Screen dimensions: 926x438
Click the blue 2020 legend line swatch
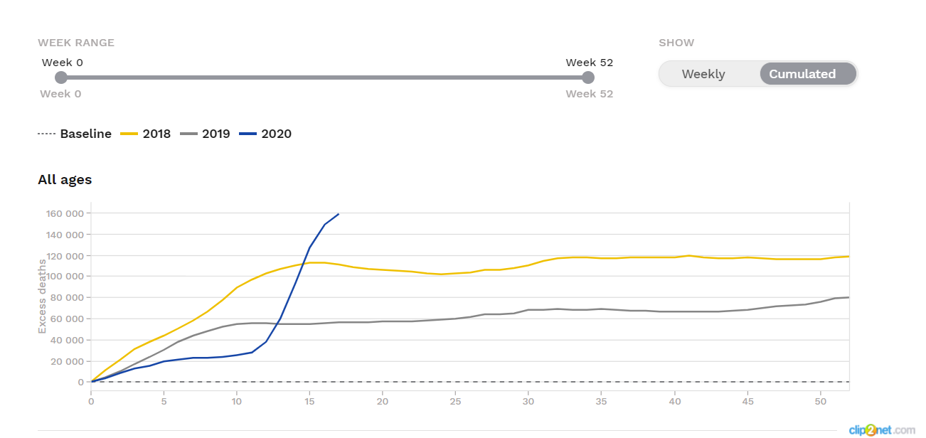coord(248,134)
